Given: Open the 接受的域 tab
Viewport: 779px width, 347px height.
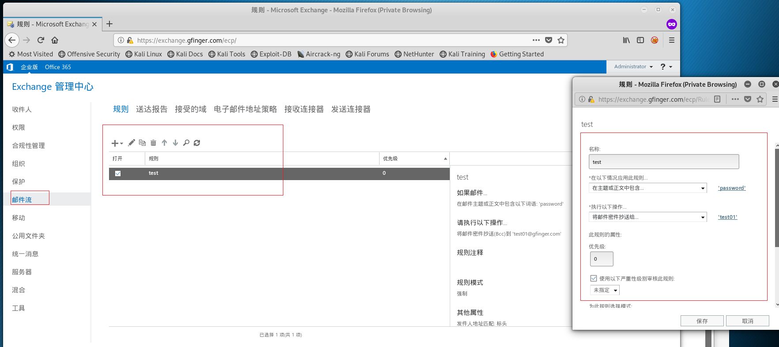Looking at the screenshot, I should coord(190,109).
